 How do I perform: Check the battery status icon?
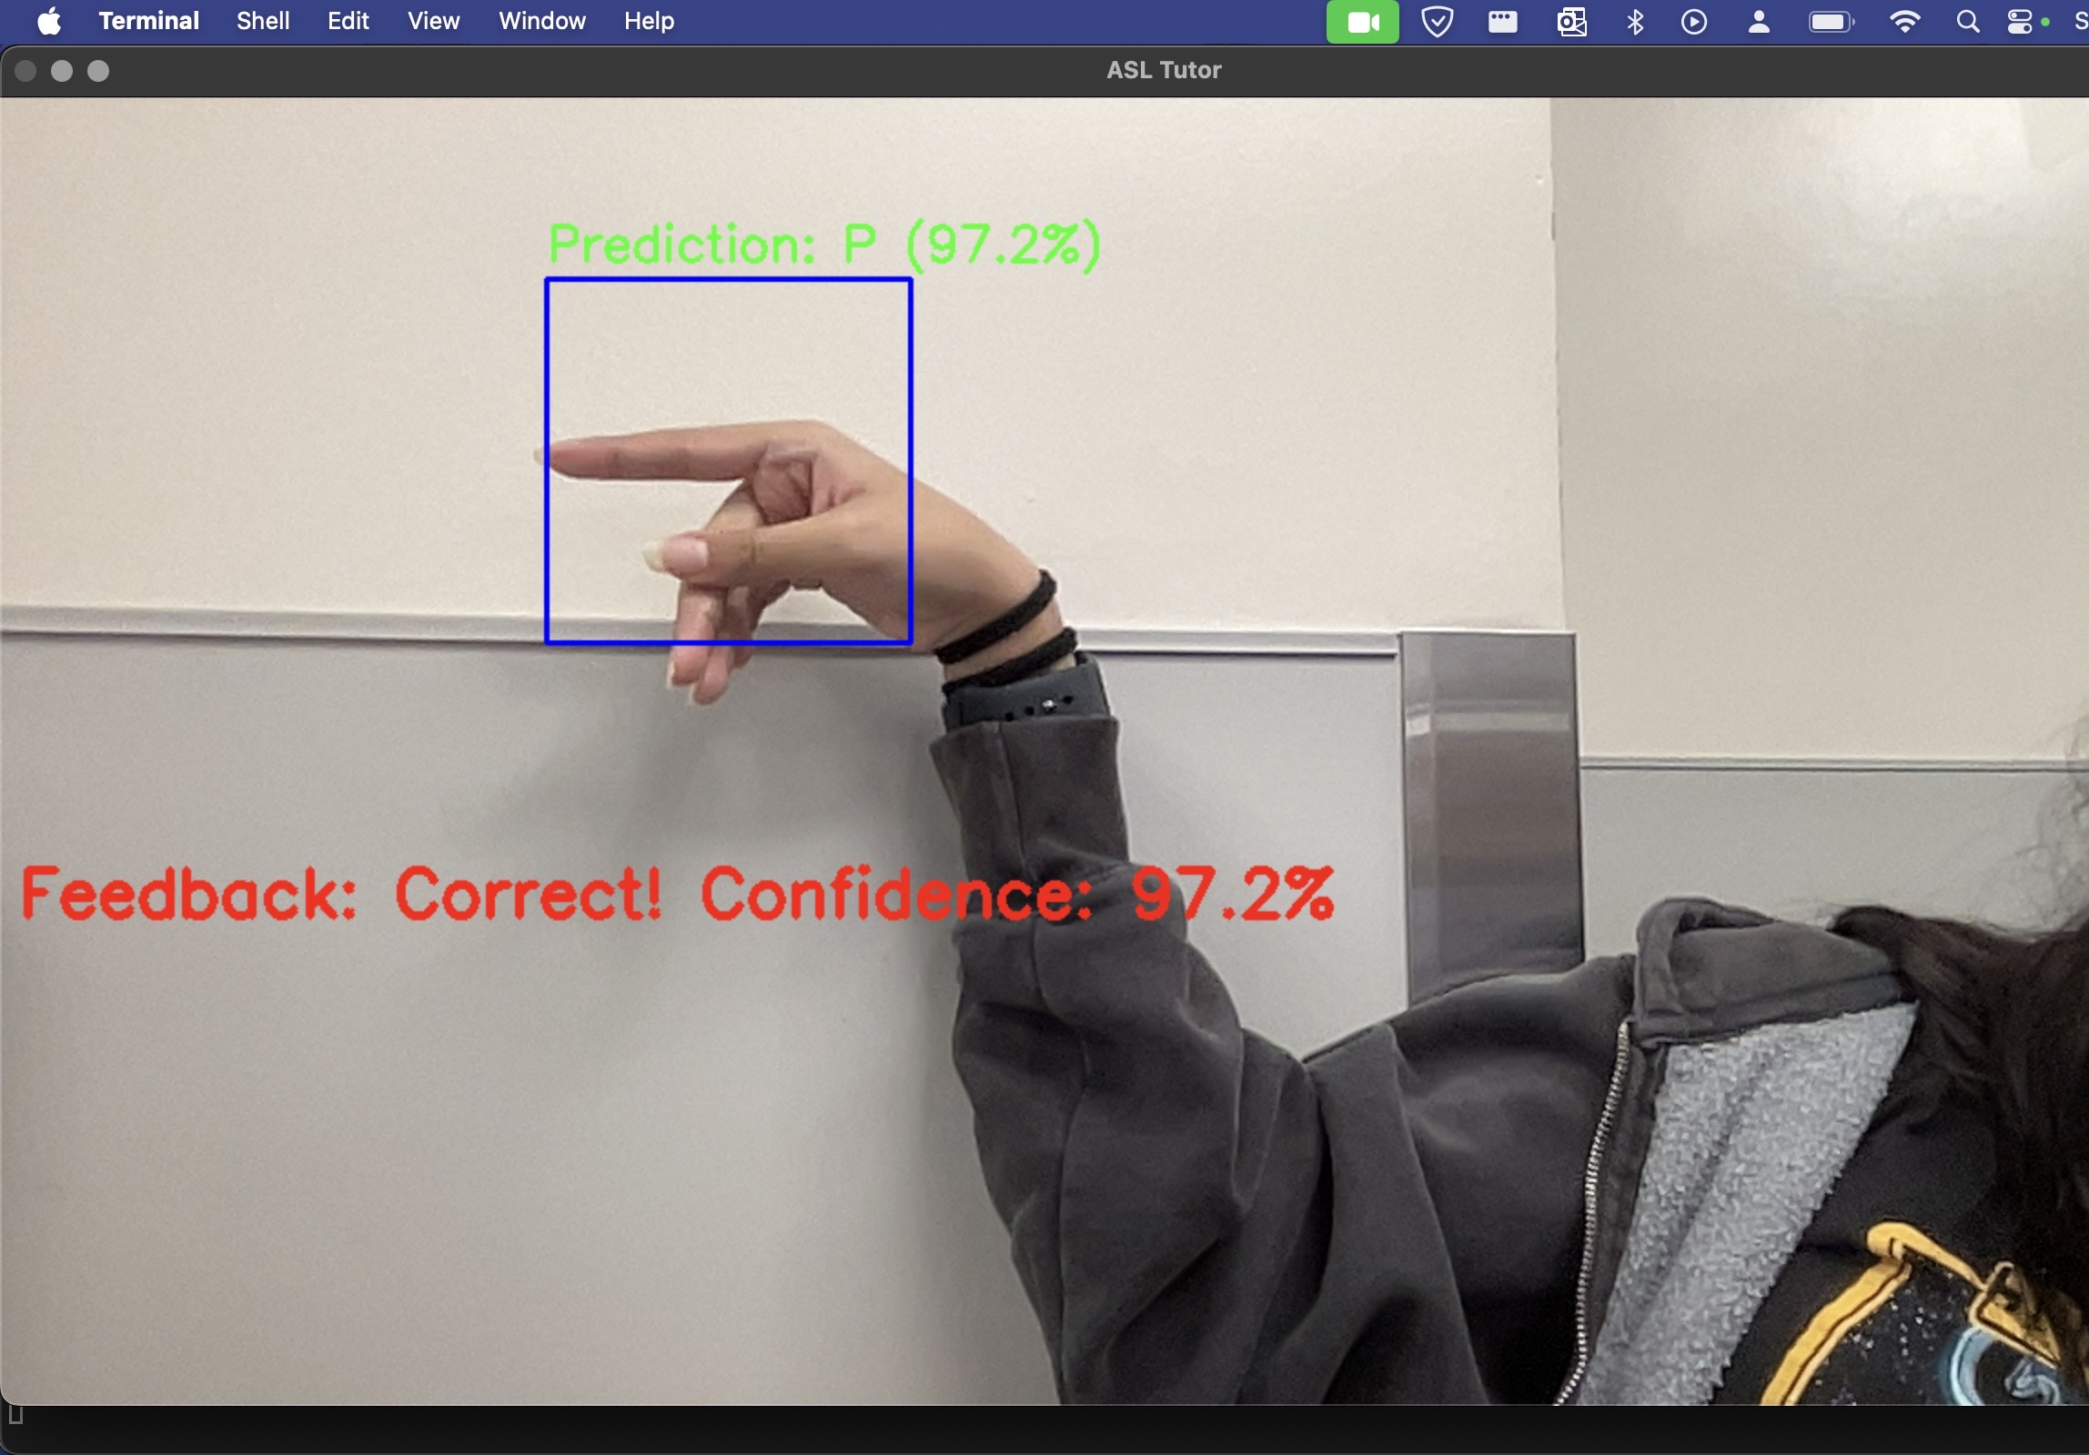[1830, 22]
